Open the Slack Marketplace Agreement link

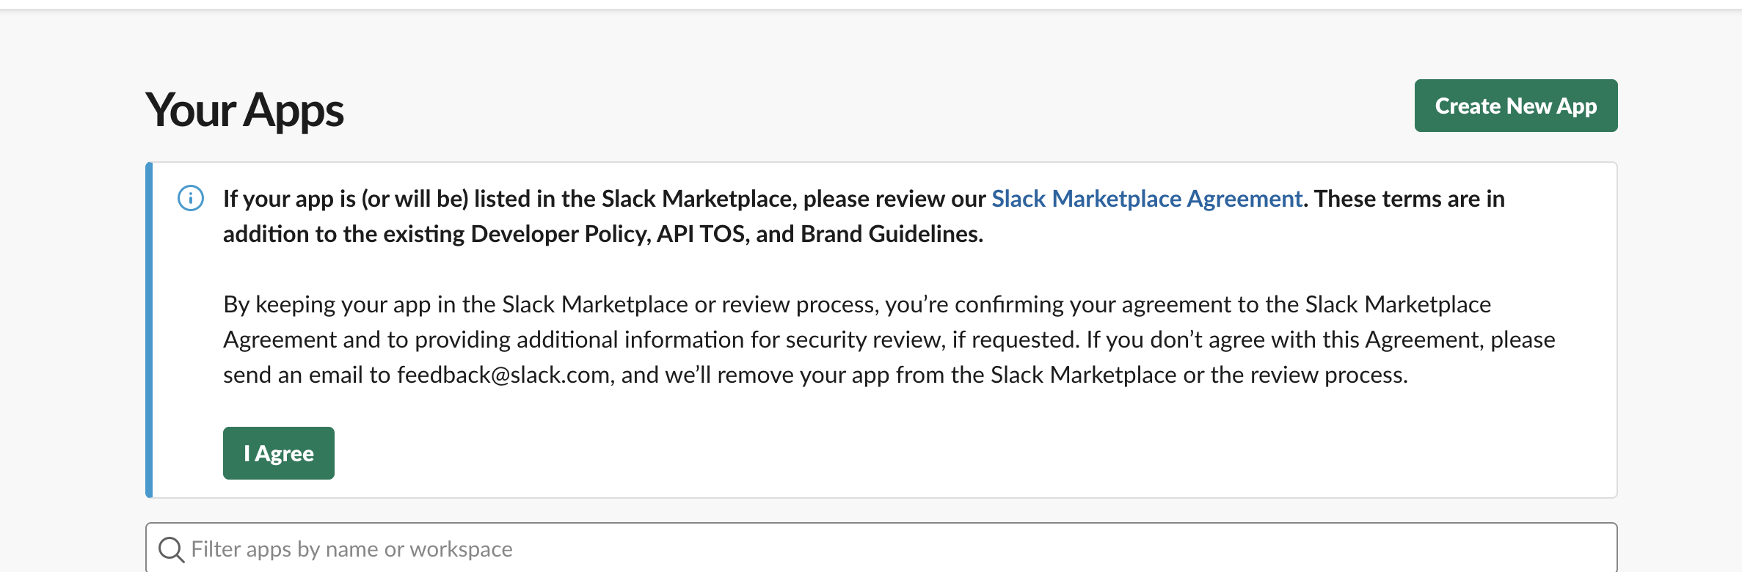coord(1146,199)
